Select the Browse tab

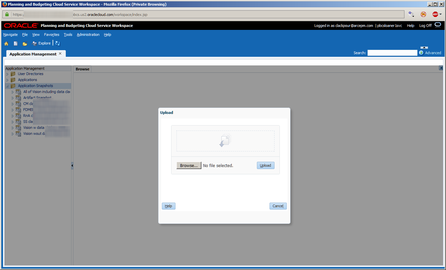pos(82,69)
